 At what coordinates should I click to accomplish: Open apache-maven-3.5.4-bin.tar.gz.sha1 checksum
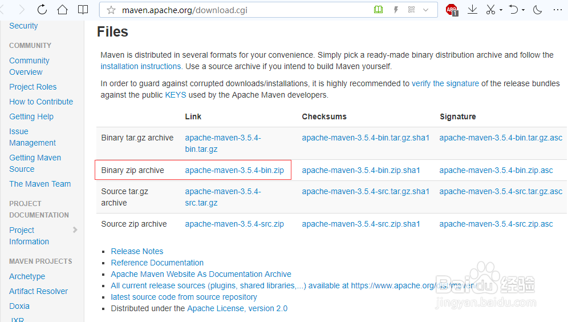click(366, 138)
